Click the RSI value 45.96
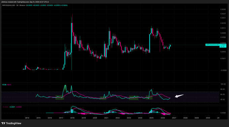Image resolution: width=229 pixels, height=127 pixels. pos(4,85)
